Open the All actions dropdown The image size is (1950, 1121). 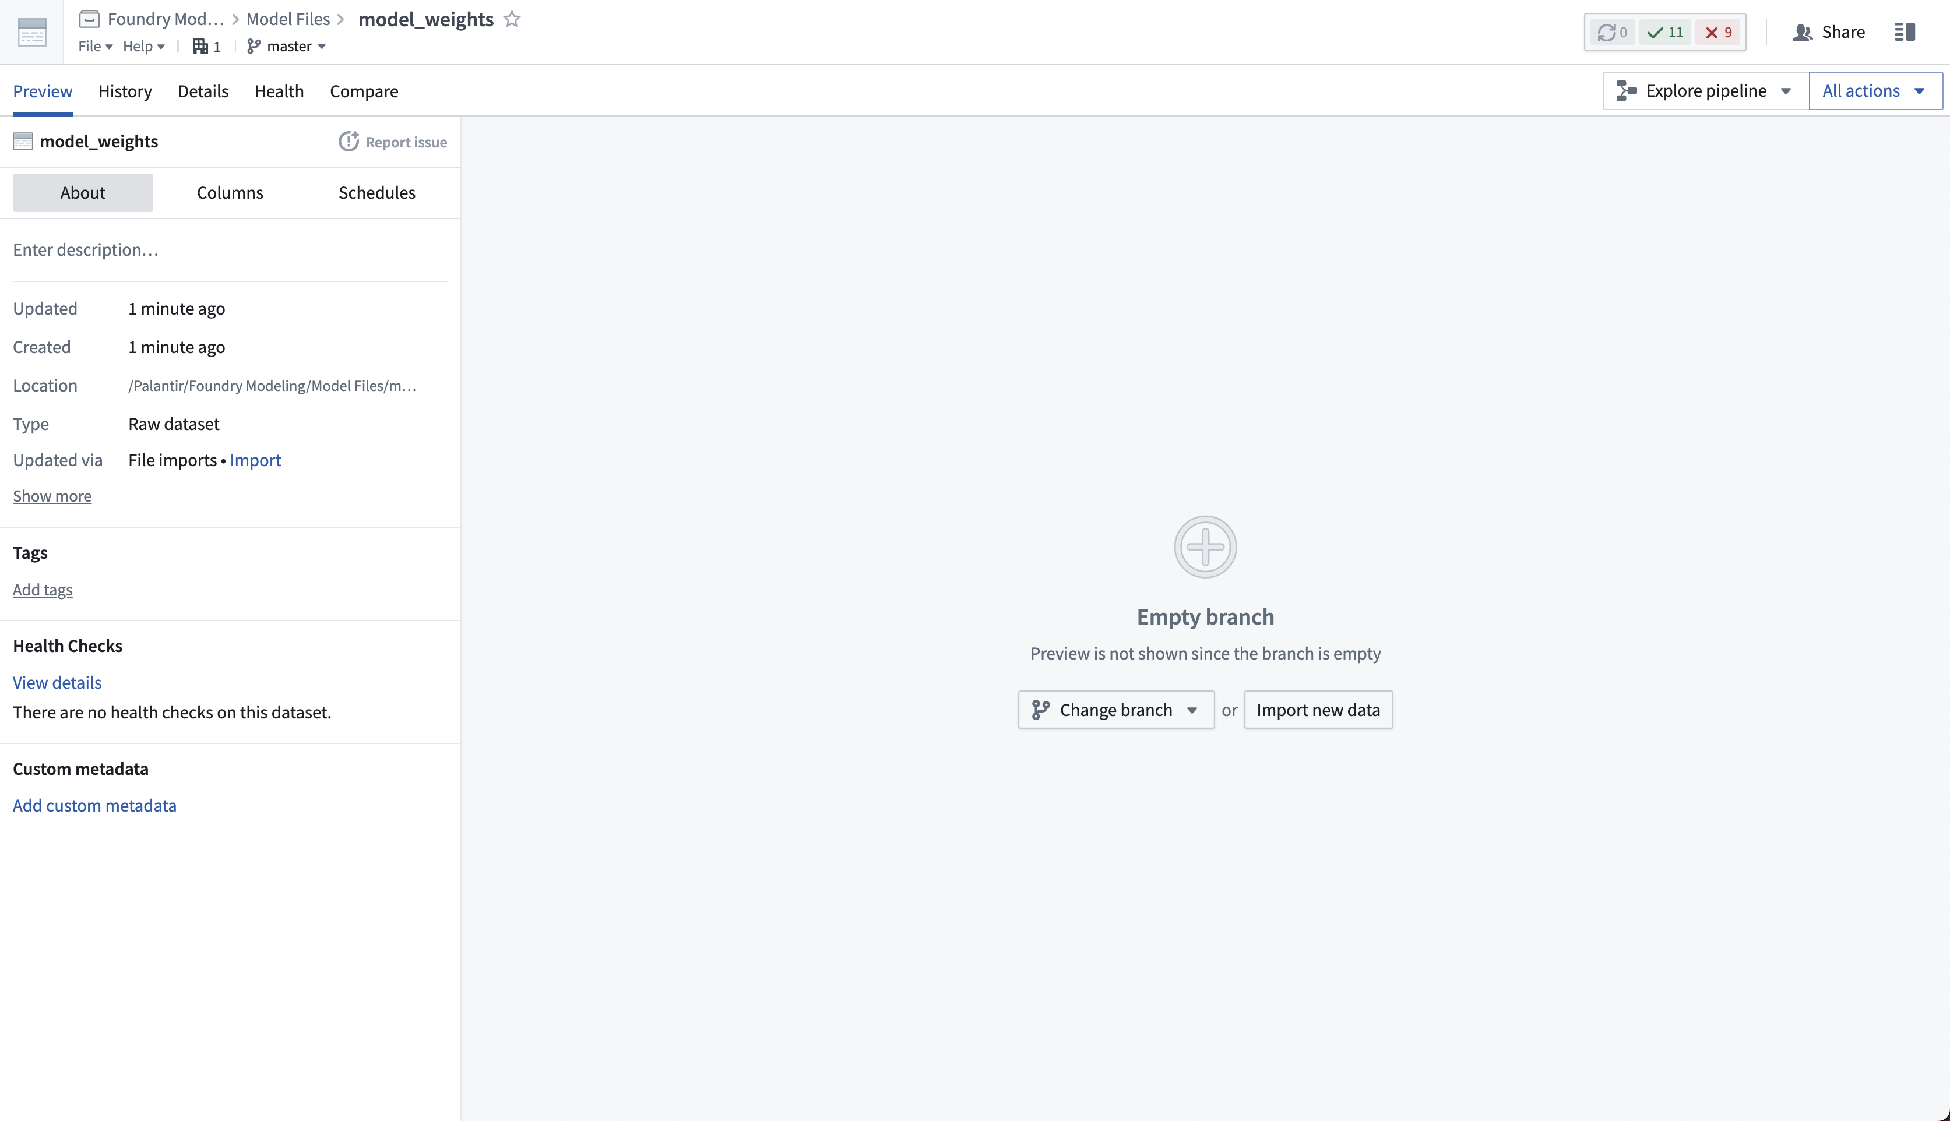click(x=1875, y=91)
